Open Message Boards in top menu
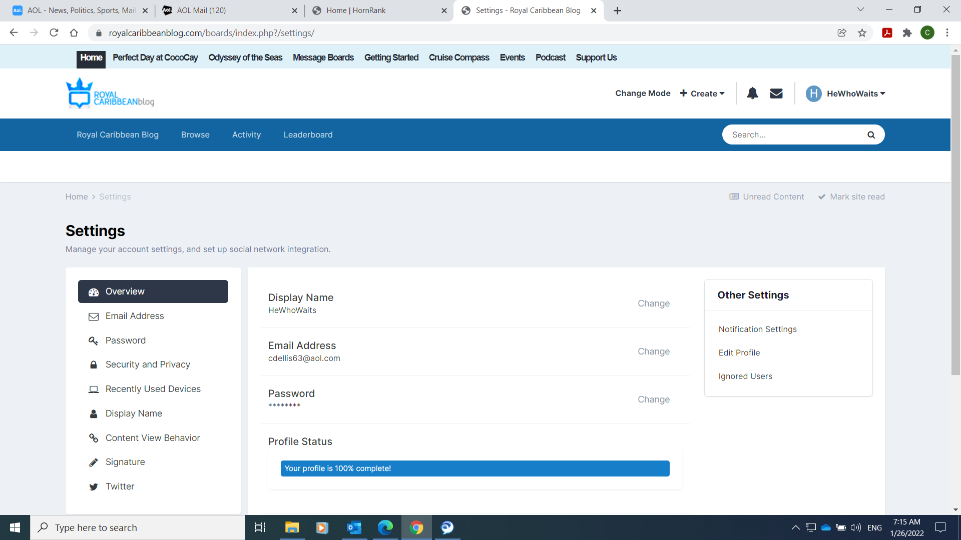The height and width of the screenshot is (540, 961). coord(323,57)
